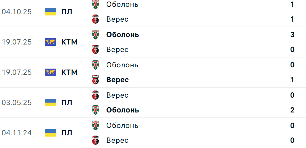
Task: Open the bold Верес team name
Action: click(x=117, y=80)
